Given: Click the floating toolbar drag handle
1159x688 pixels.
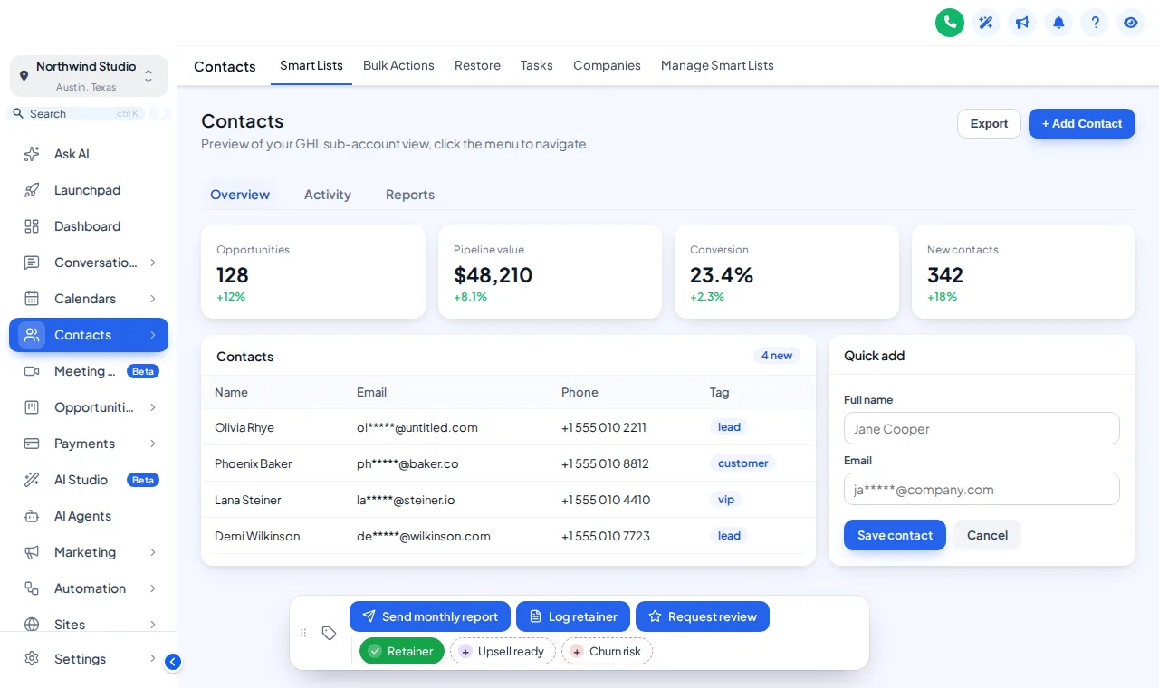Looking at the screenshot, I should [303, 633].
